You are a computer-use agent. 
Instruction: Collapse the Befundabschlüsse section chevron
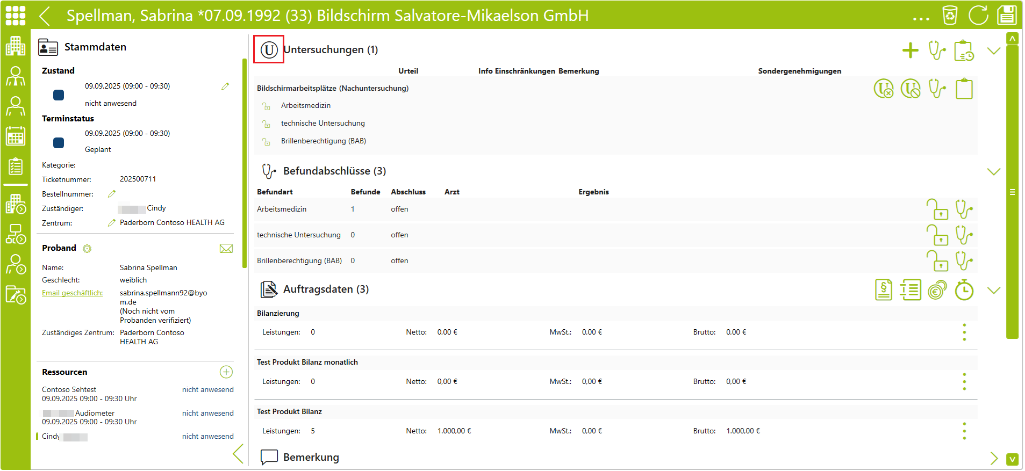994,172
